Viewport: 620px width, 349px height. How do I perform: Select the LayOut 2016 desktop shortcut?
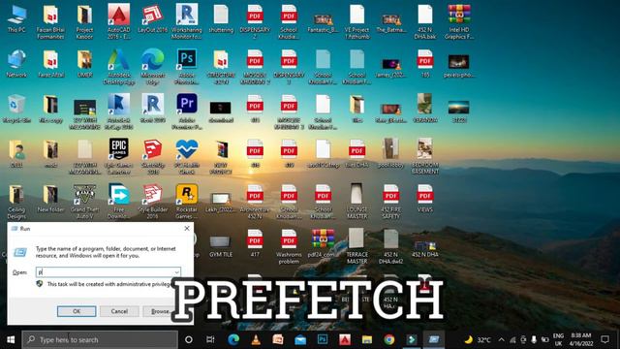pos(153,19)
